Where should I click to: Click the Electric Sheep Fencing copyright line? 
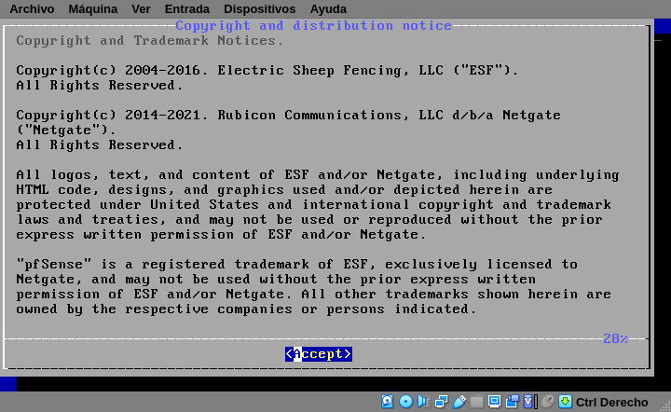[267, 70]
